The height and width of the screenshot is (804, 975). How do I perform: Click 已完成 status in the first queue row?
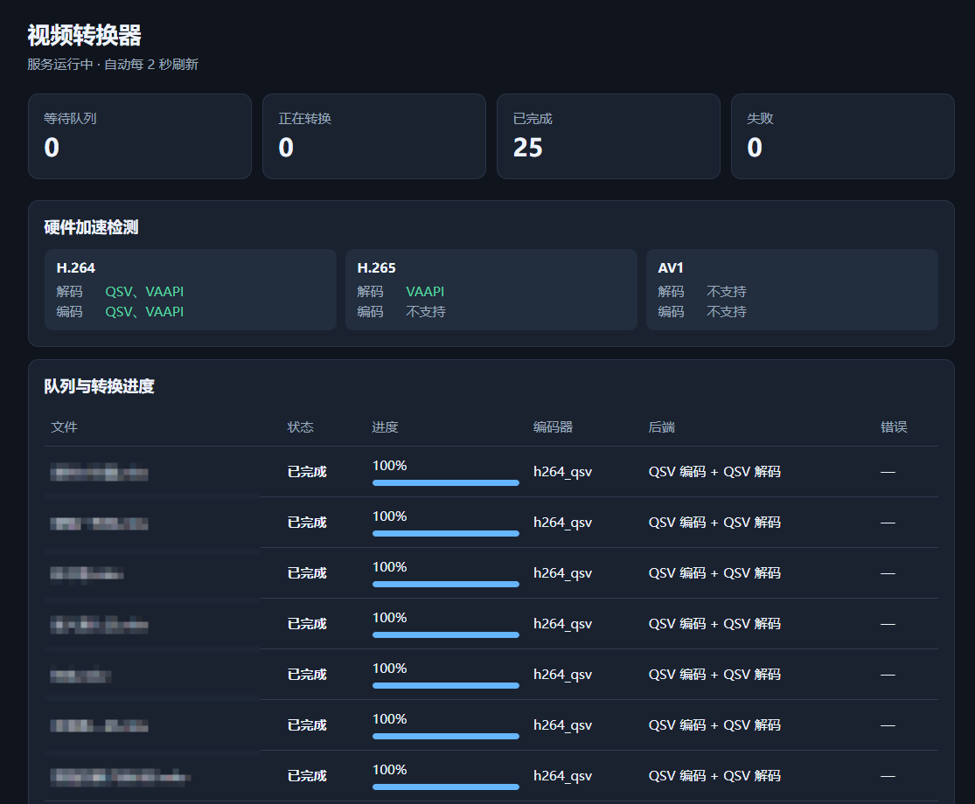[307, 472]
